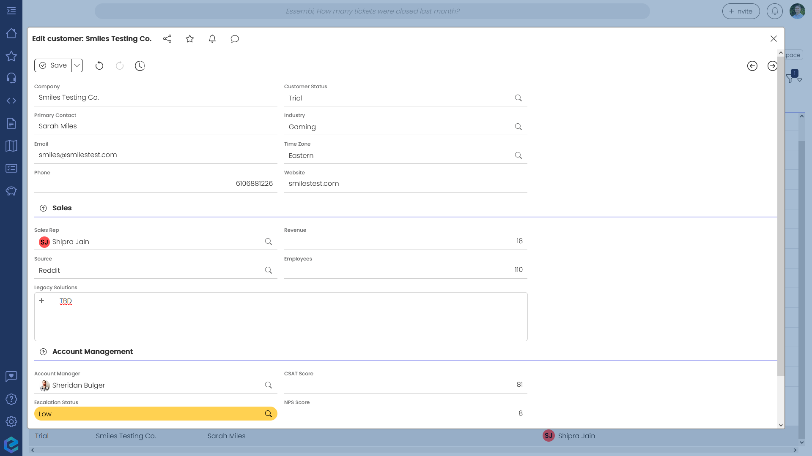
Task: Search Account Manager lookup
Action: click(269, 385)
